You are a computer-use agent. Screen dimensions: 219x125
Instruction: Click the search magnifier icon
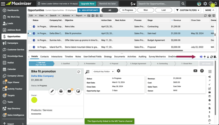pos(183,4)
